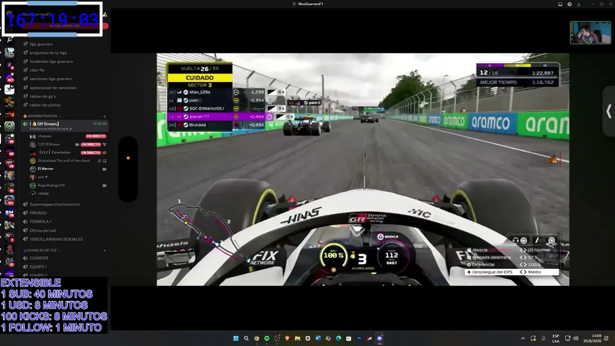Open Microsoft Word from the taskbar

click(318, 338)
